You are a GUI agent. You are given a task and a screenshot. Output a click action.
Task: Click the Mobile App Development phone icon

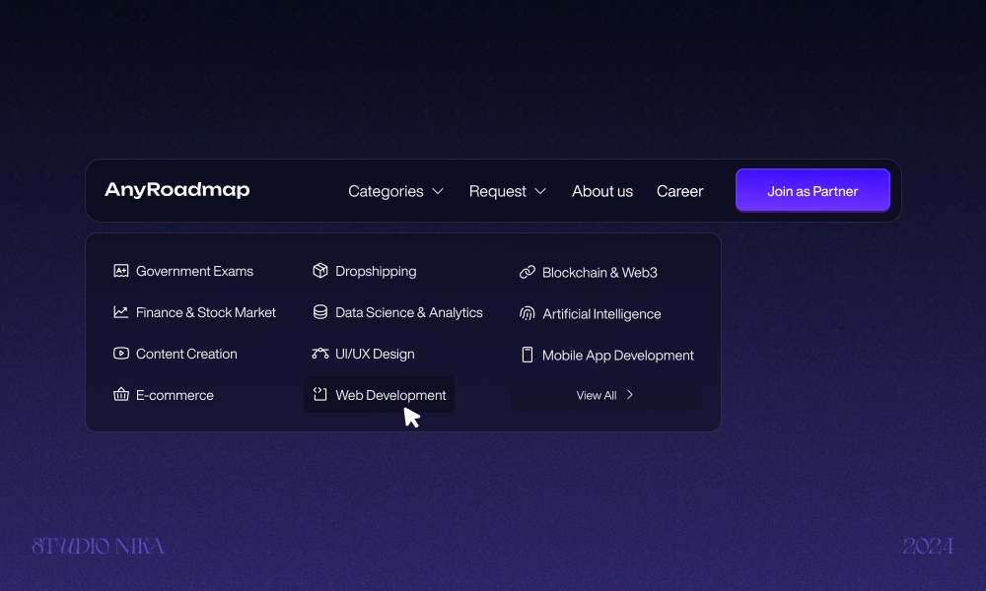pos(527,355)
